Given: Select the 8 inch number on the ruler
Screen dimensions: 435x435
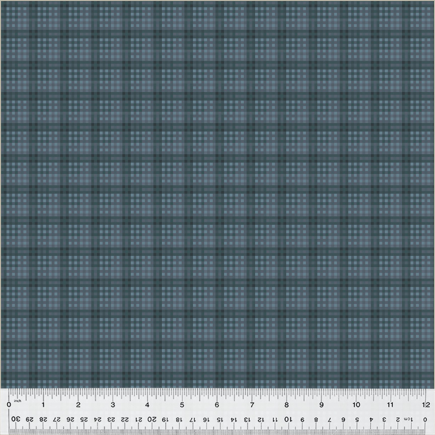Looking at the screenshot, I should 286,404.
